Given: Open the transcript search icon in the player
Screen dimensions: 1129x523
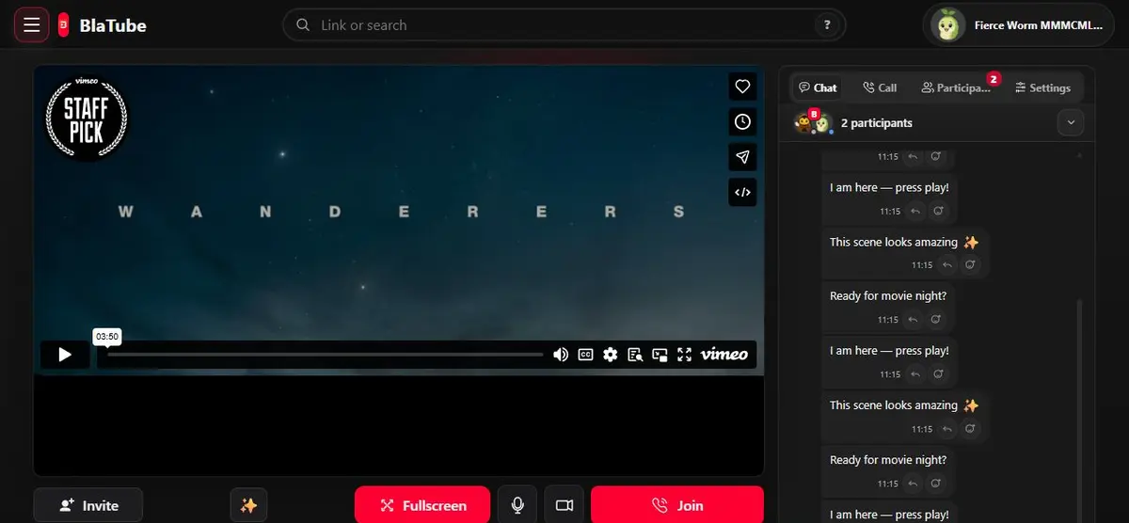Looking at the screenshot, I should coord(635,355).
